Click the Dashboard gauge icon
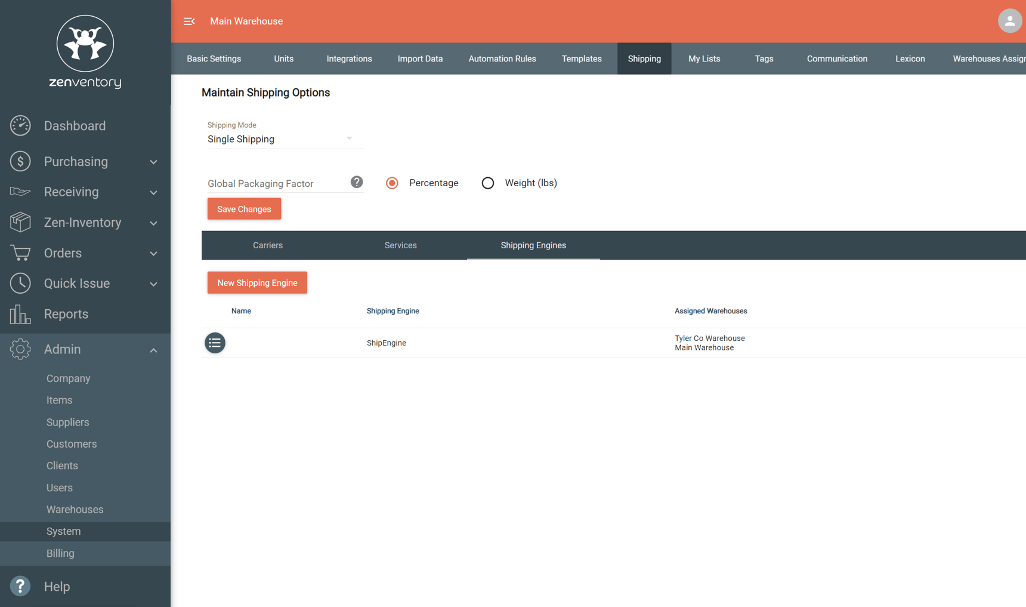 20,126
